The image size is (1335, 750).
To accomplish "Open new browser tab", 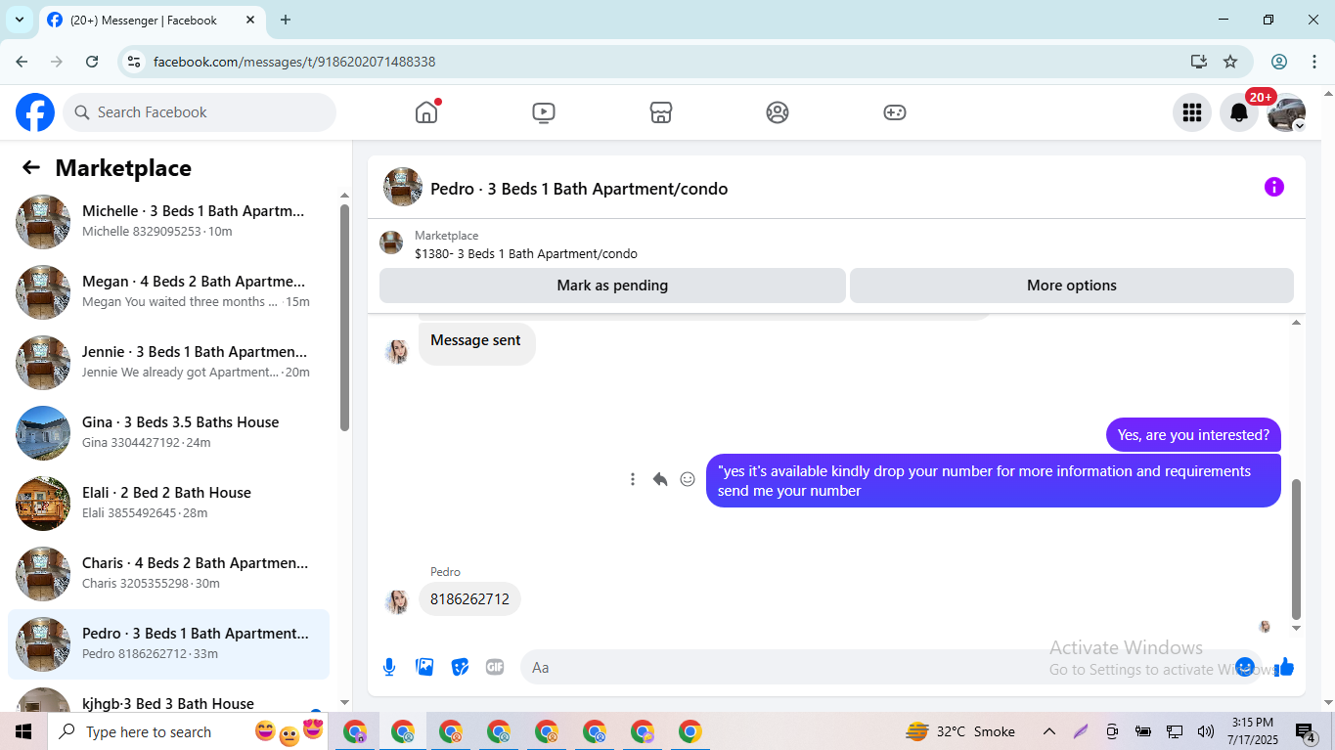I will click(286, 20).
